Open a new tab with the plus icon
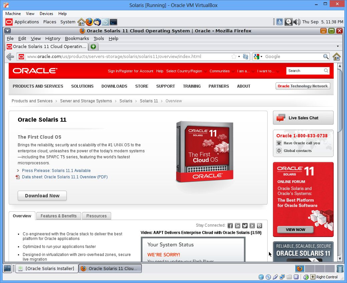 (x=93, y=46)
